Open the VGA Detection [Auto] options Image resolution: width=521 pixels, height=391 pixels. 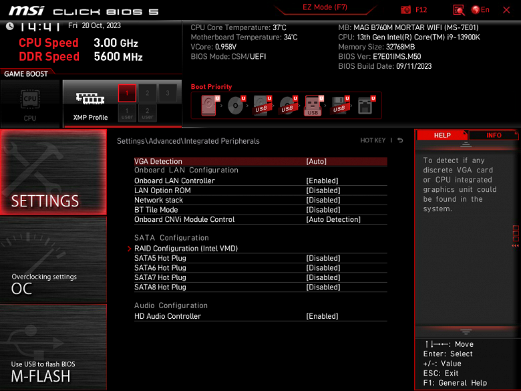(260, 161)
